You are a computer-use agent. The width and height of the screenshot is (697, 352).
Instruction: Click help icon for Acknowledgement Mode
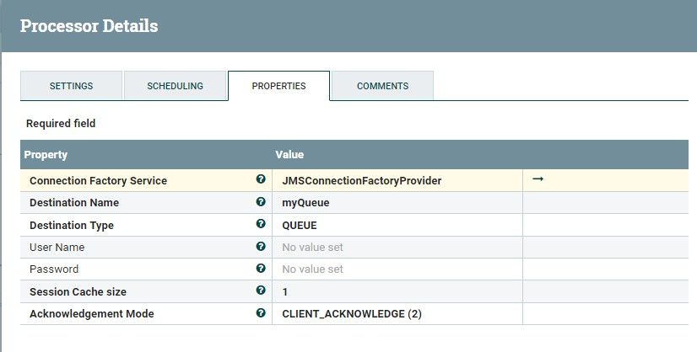pos(261,313)
